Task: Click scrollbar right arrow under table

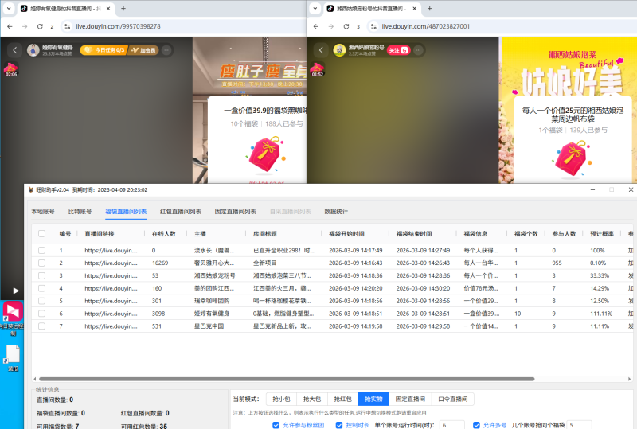Action: click(x=629, y=379)
